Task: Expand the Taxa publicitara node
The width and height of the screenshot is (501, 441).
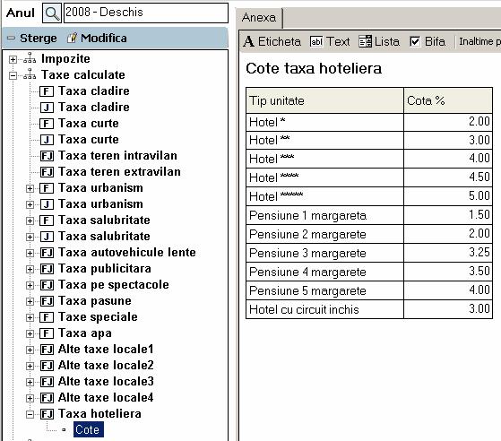Action: pos(30,269)
